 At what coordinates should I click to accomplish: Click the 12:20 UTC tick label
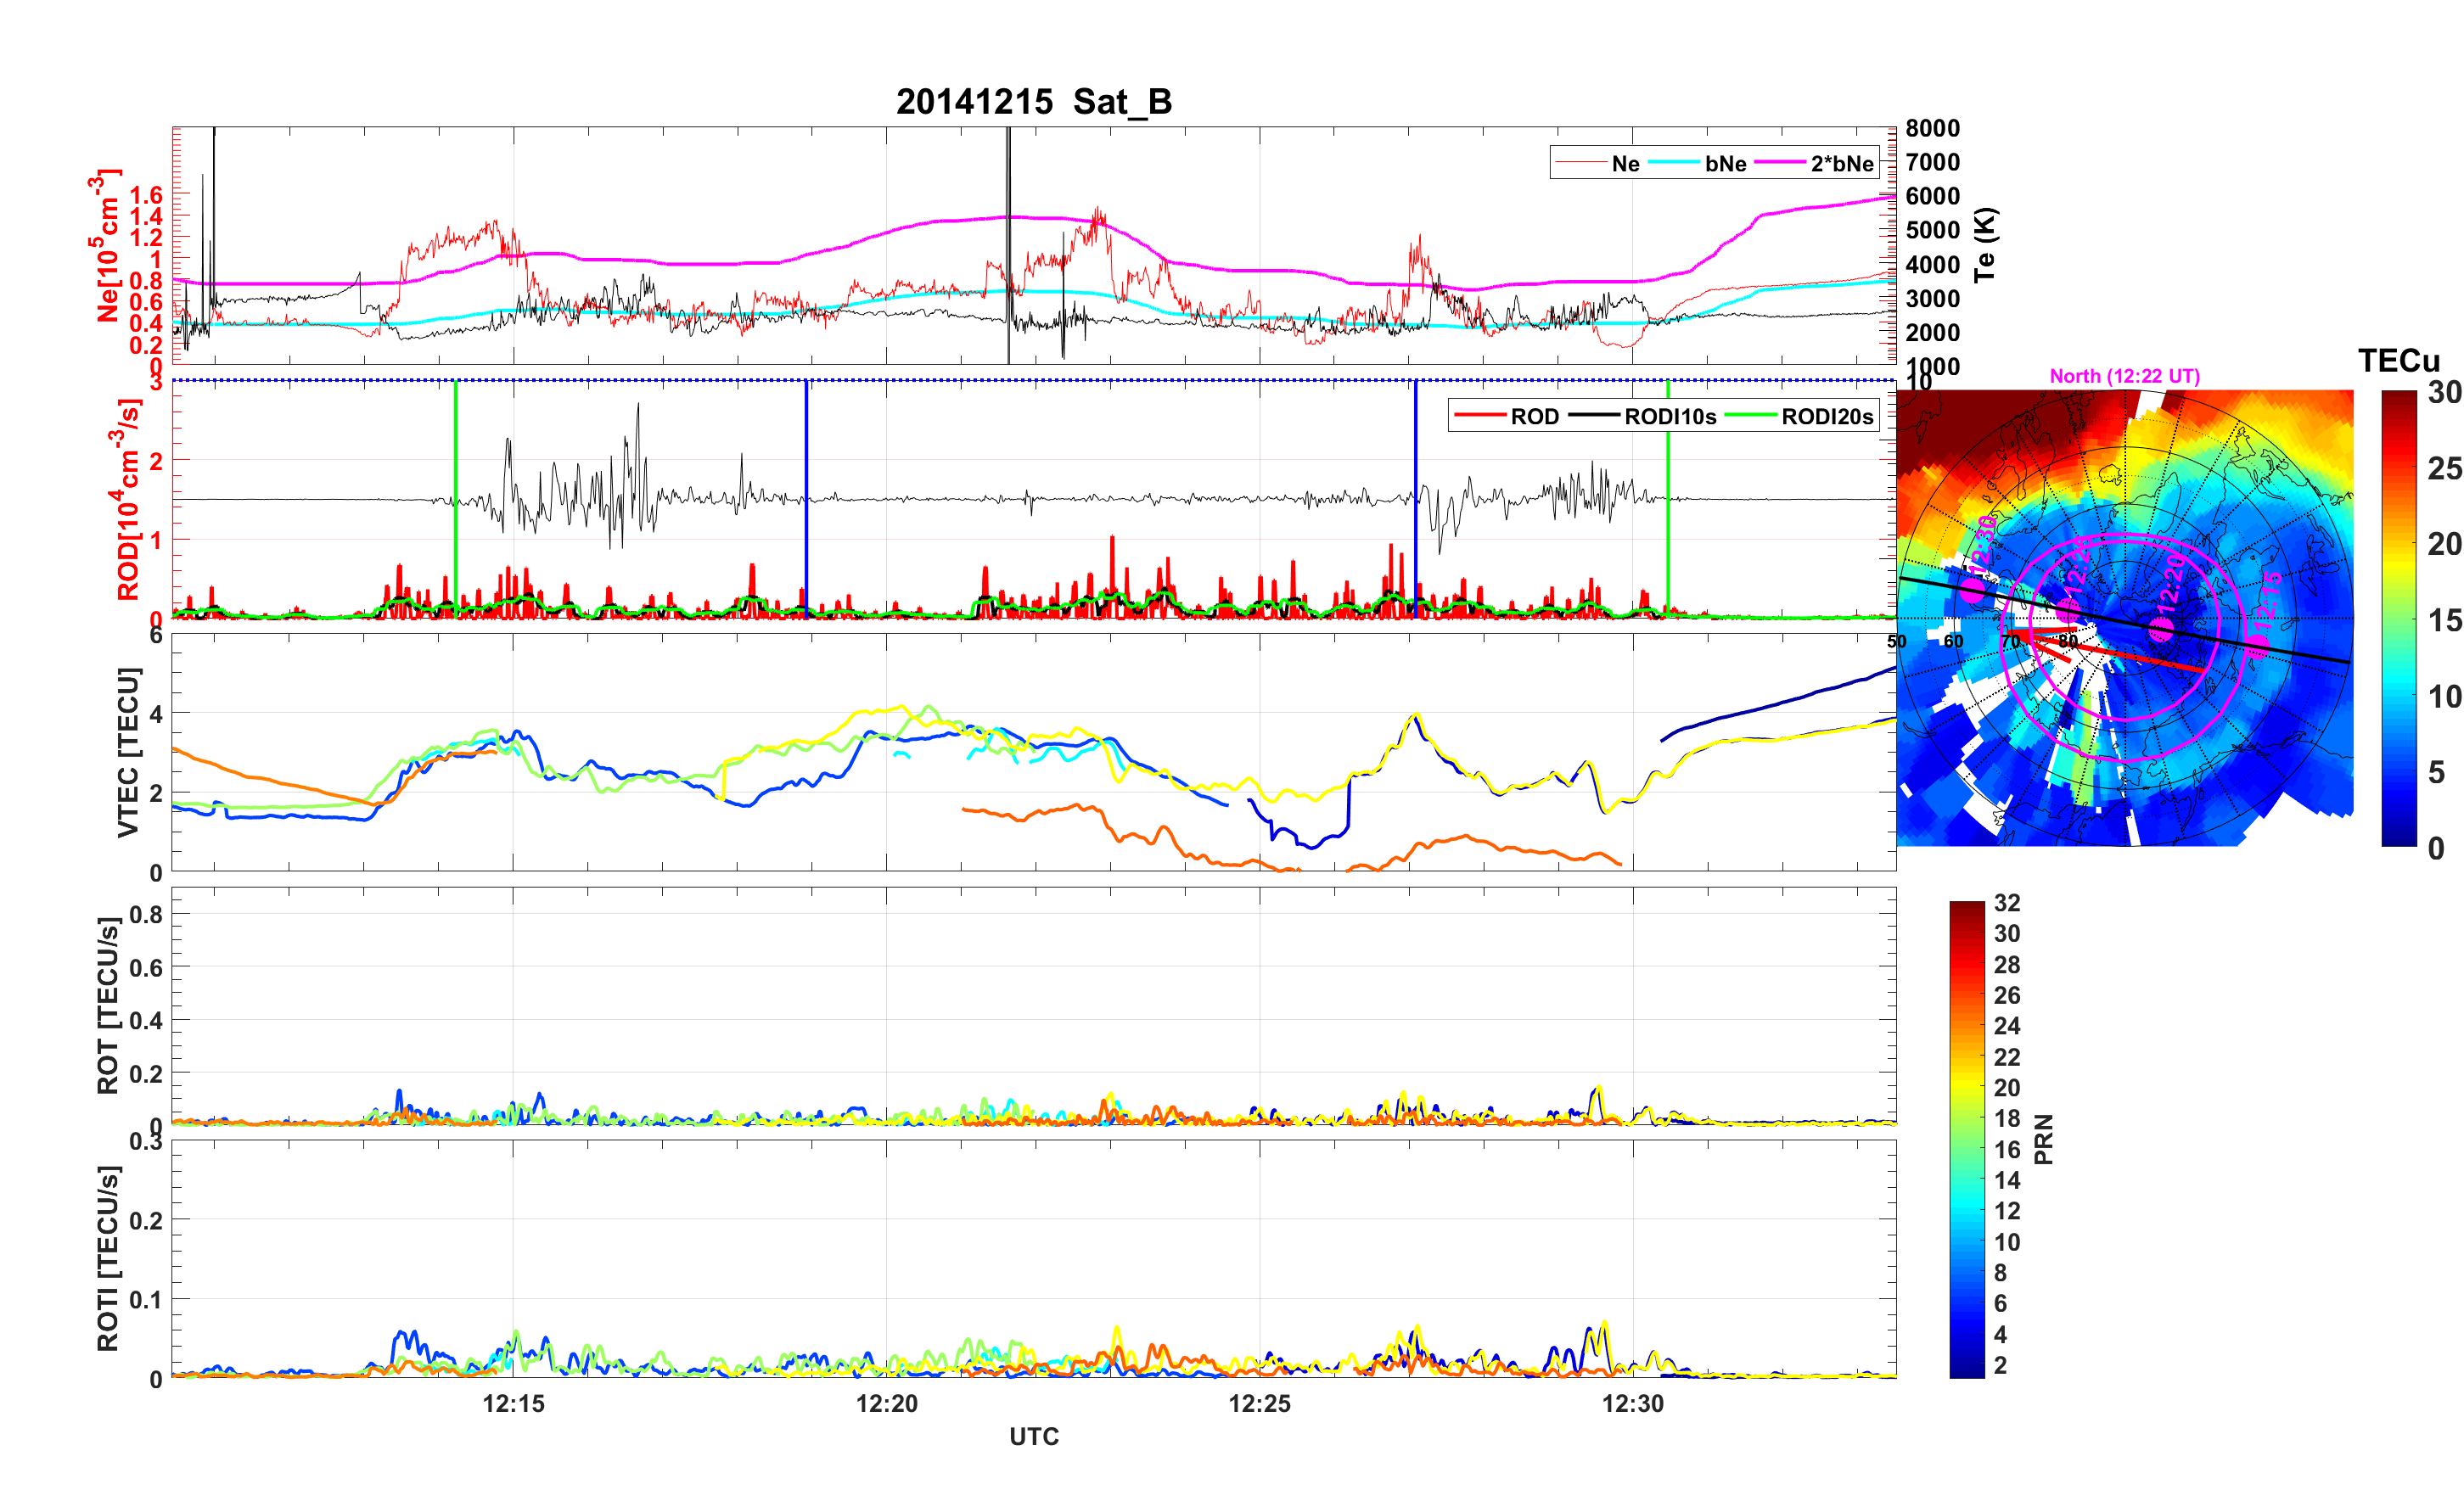[x=886, y=1404]
